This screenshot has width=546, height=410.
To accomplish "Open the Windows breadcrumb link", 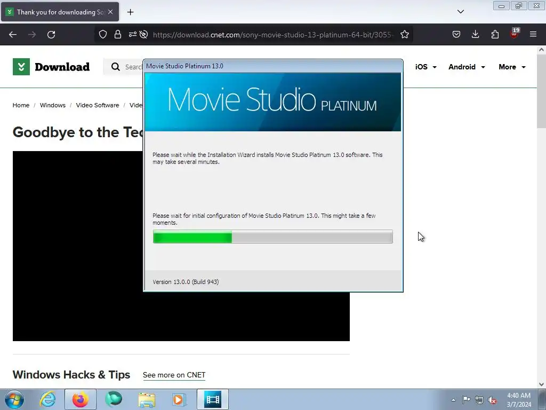I will pos(53,105).
